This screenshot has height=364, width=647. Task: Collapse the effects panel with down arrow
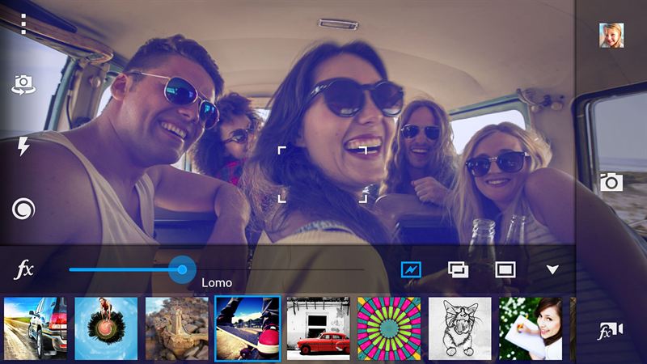click(x=552, y=269)
